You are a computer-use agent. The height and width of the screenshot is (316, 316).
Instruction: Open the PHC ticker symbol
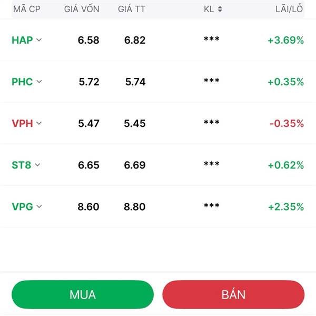[x=22, y=82]
